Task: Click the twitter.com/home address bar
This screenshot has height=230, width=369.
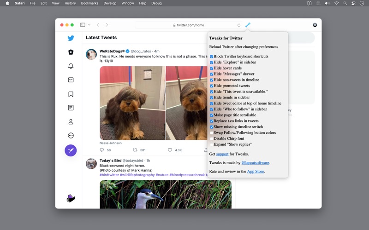Action: [188, 25]
